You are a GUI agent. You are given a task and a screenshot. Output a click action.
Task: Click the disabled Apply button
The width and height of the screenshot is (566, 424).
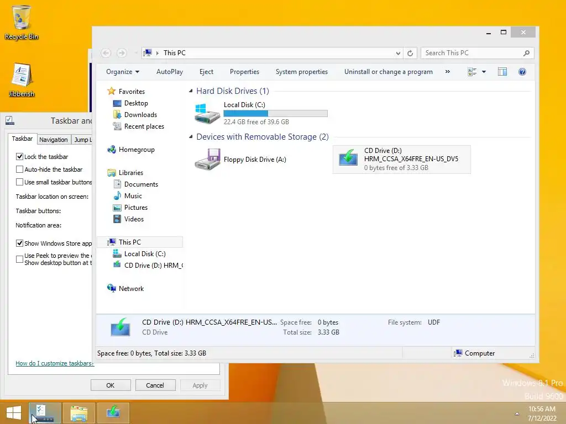[x=200, y=385]
